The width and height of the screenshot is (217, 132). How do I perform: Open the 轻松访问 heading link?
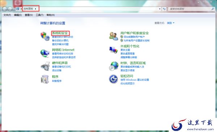(x=127, y=76)
